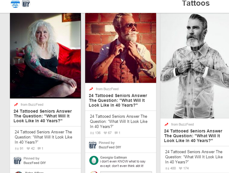Click Georgia Gallman's green avatar
229x173 pixels.
(94, 160)
